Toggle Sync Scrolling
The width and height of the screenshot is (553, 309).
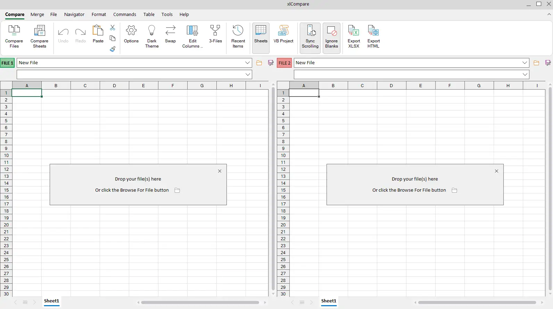pos(310,38)
